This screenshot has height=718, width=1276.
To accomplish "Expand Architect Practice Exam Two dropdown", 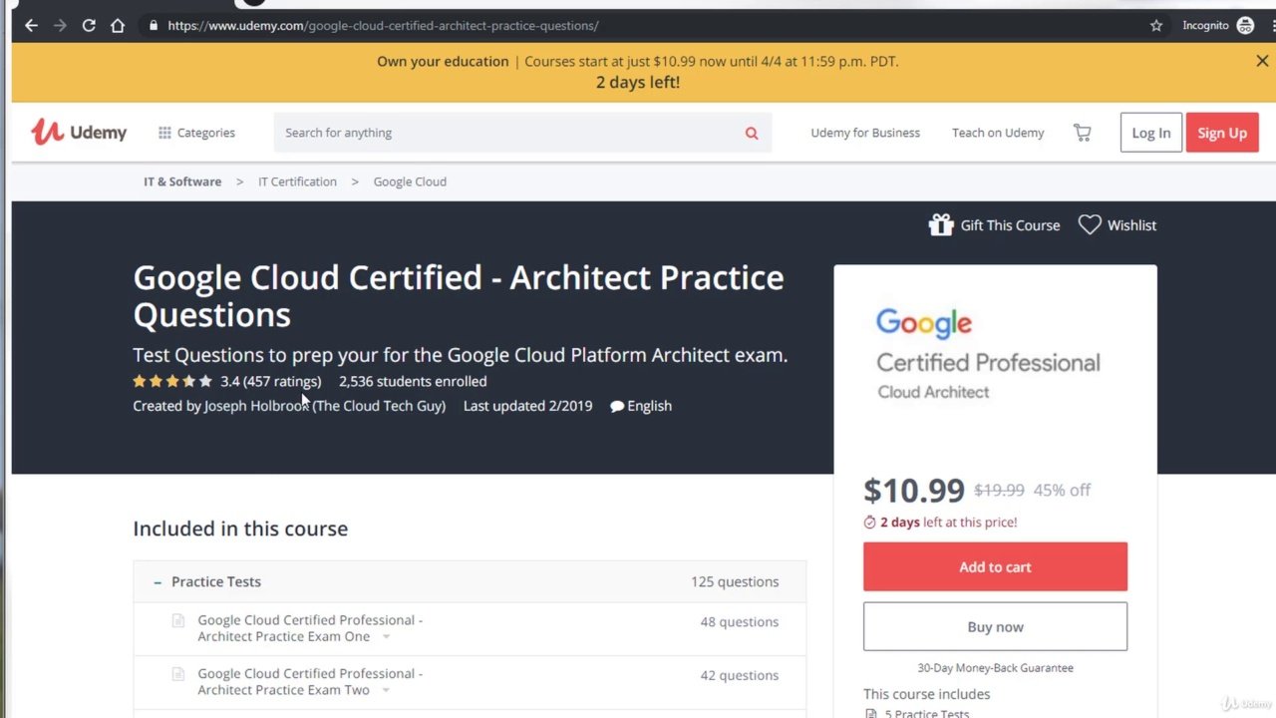I will pyautogui.click(x=386, y=689).
